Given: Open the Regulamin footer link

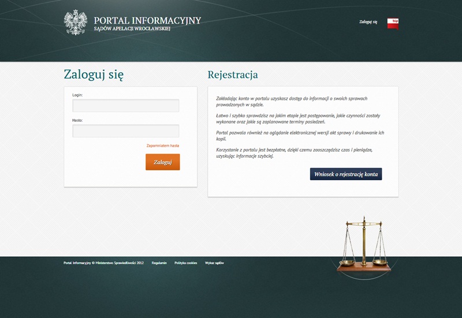Looking at the screenshot, I should click(159, 263).
